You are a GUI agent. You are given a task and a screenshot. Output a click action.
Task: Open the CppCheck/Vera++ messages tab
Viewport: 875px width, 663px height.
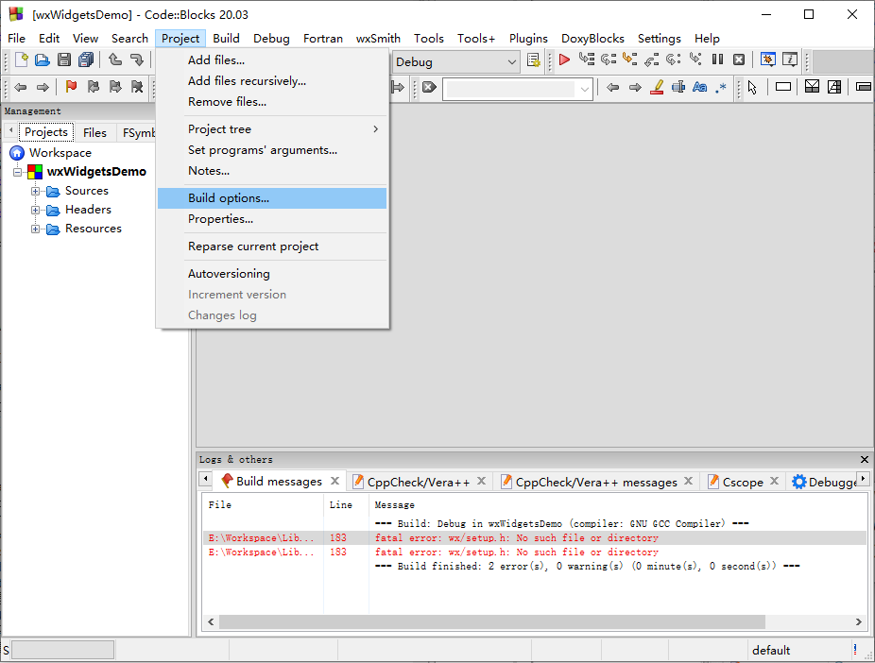pyautogui.click(x=596, y=483)
